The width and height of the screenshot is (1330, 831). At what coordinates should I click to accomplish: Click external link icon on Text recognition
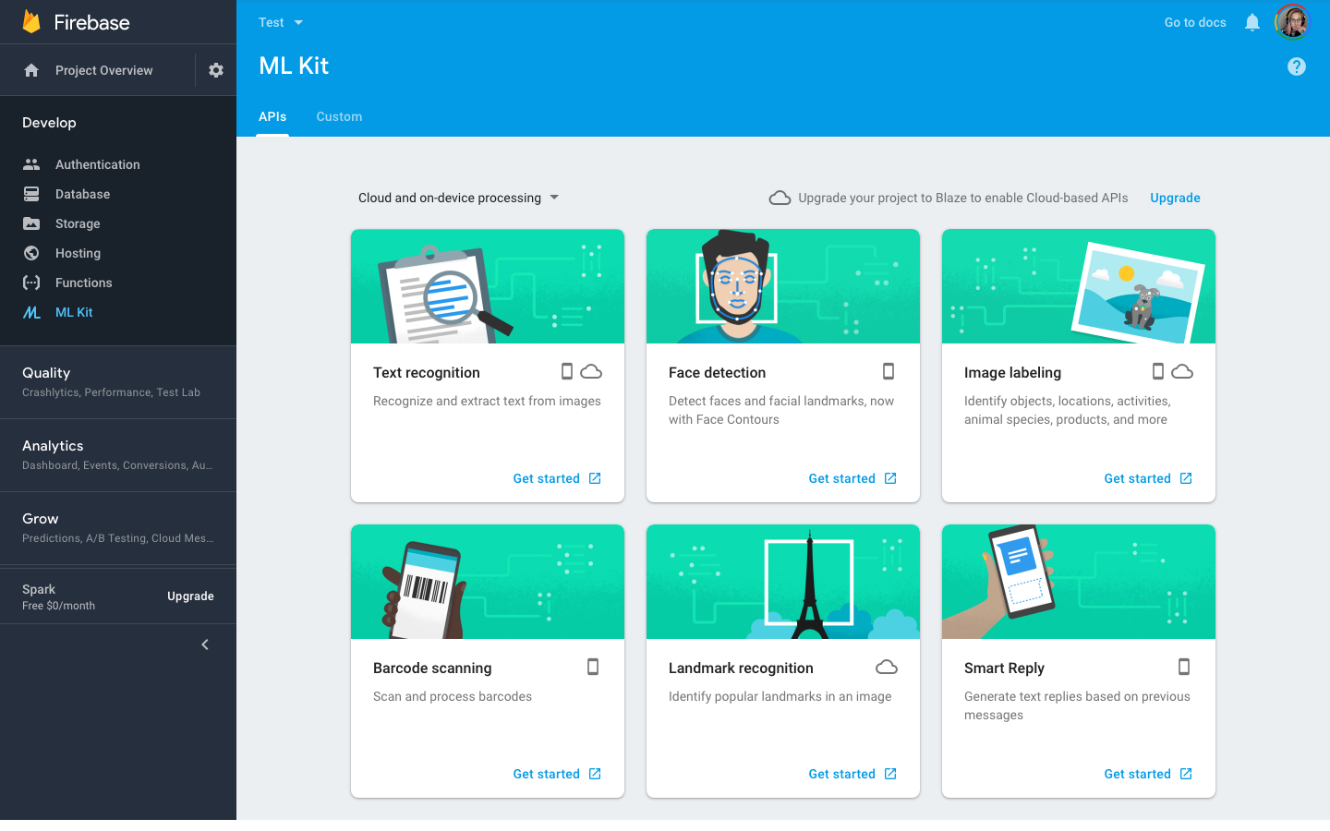click(x=595, y=478)
